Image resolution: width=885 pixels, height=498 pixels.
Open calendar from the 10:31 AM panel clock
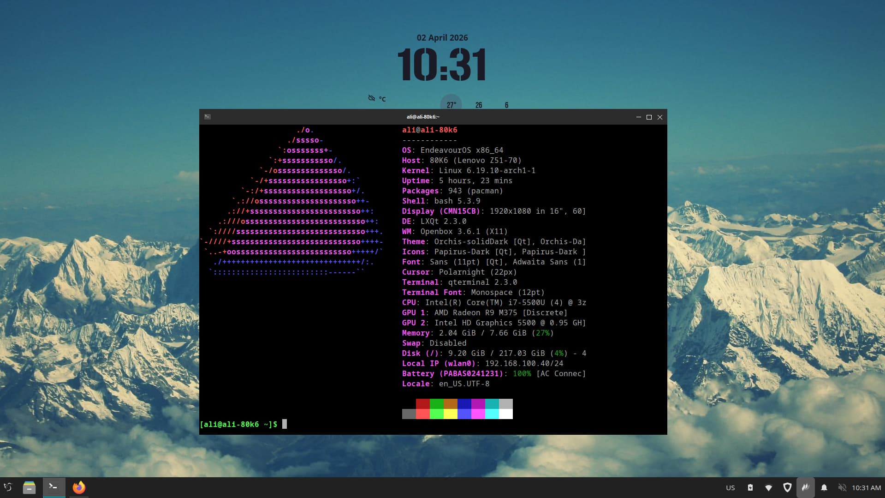point(866,487)
